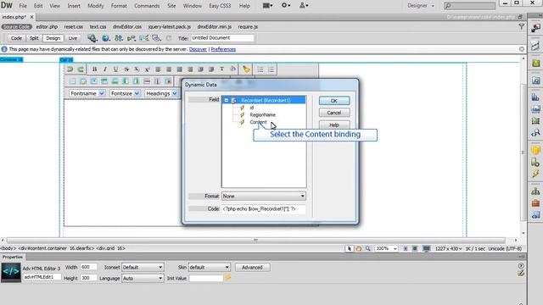Switch to Design view
The width and height of the screenshot is (543, 305).
click(x=53, y=38)
